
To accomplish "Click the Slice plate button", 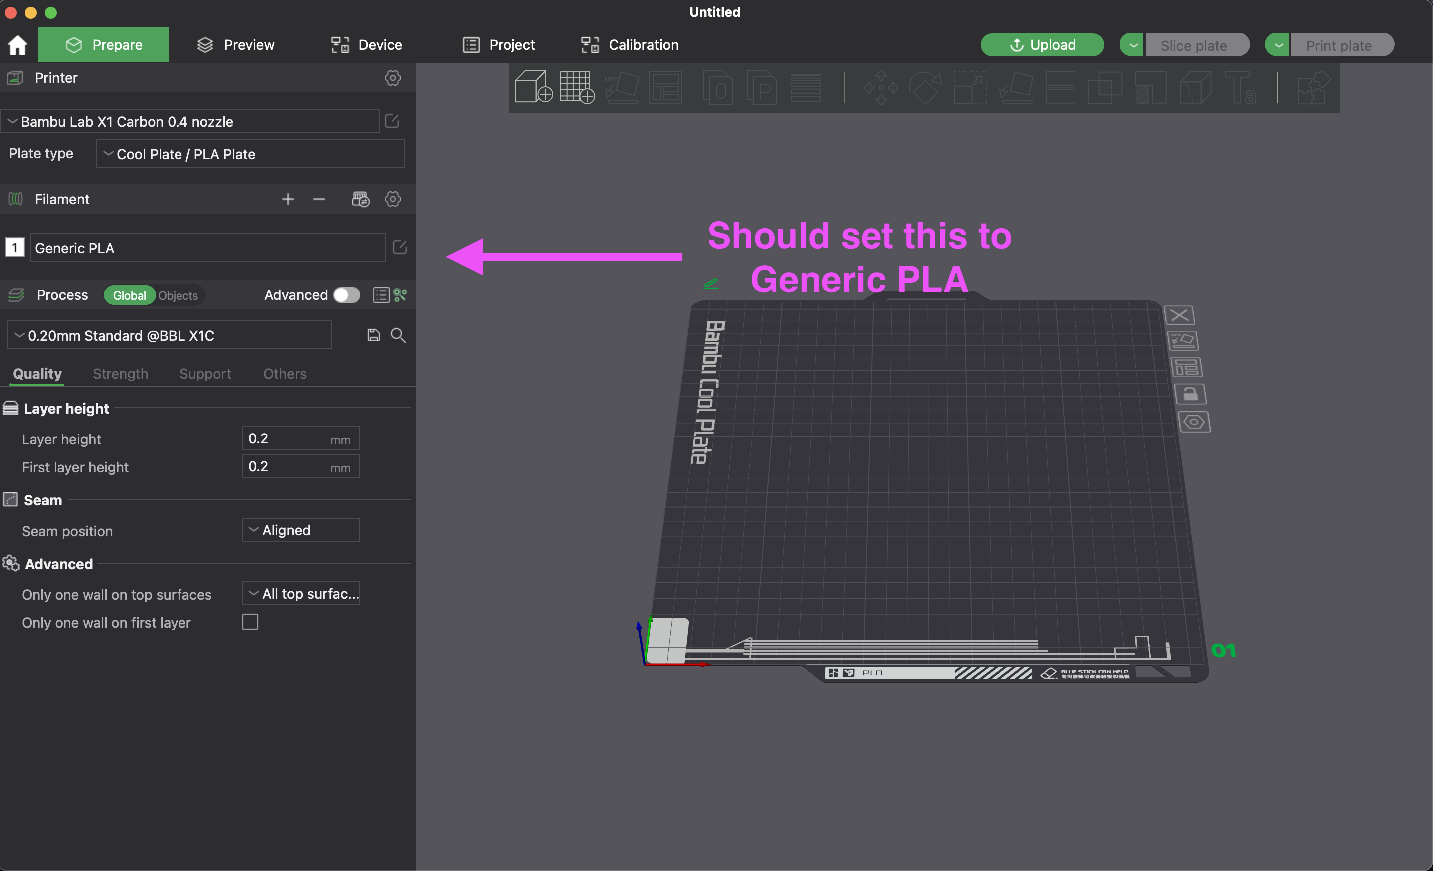I will (1197, 45).
